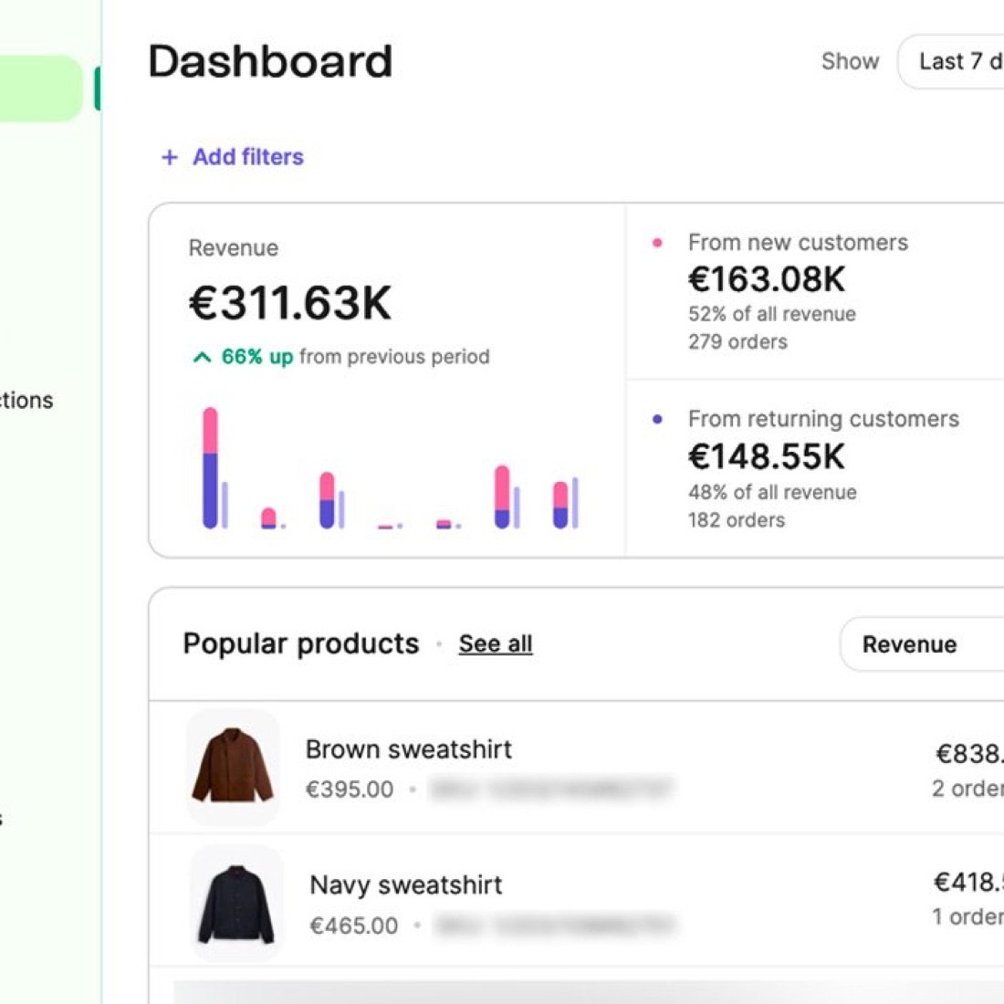
Task: Select the Brown sweatshirt product name
Action: [409, 749]
